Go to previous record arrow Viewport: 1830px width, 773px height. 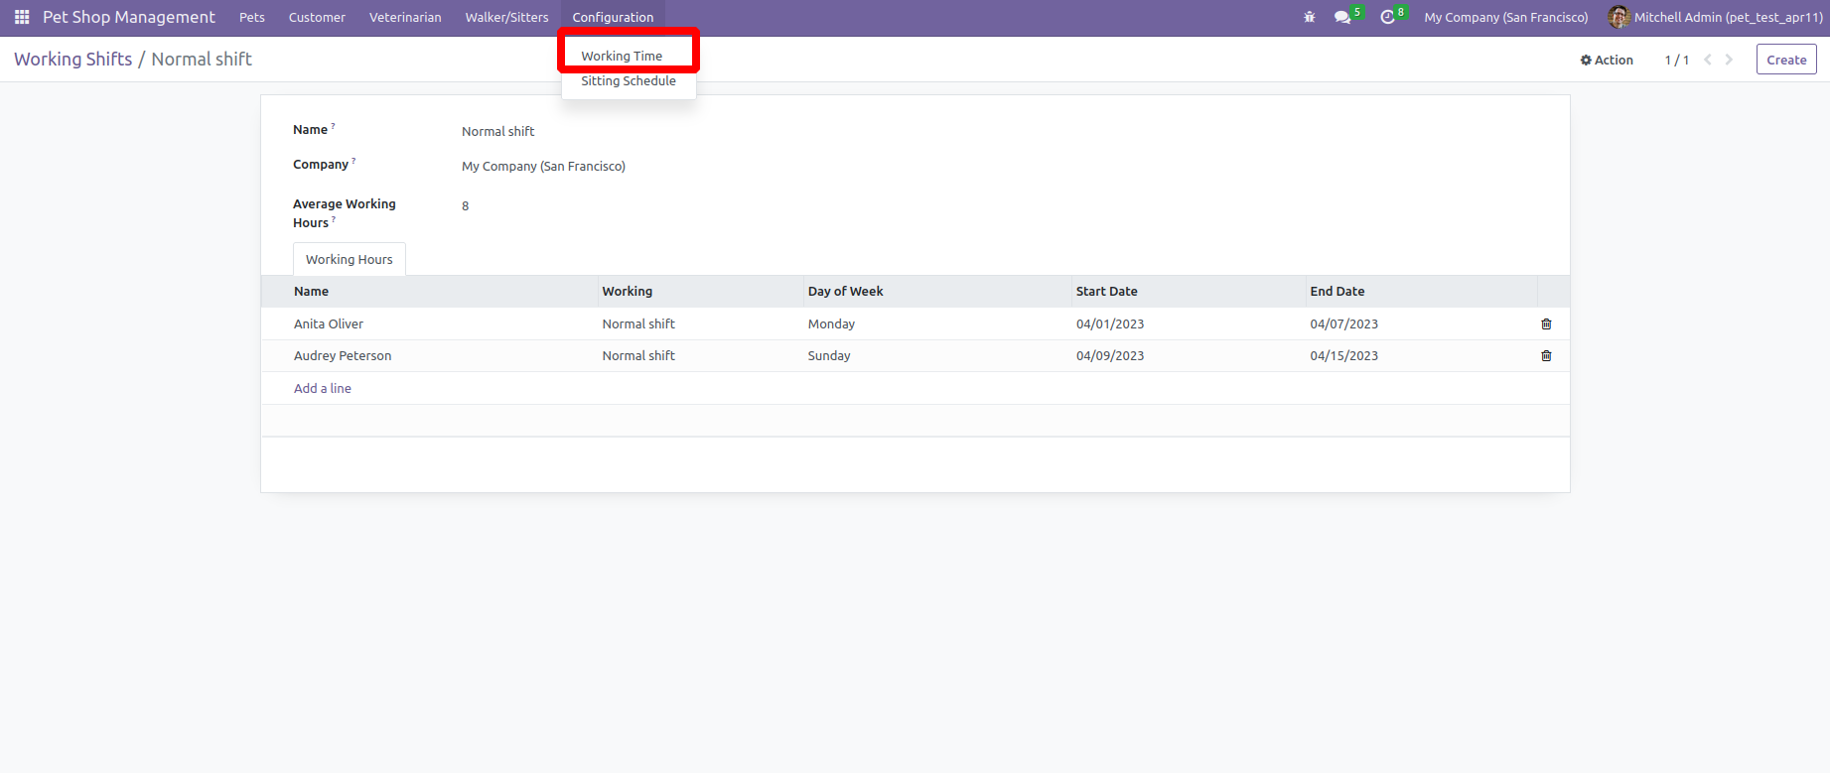click(1708, 60)
